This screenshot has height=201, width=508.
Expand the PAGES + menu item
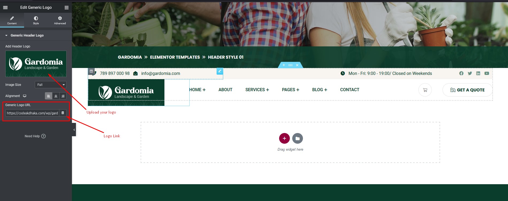[x=291, y=90]
